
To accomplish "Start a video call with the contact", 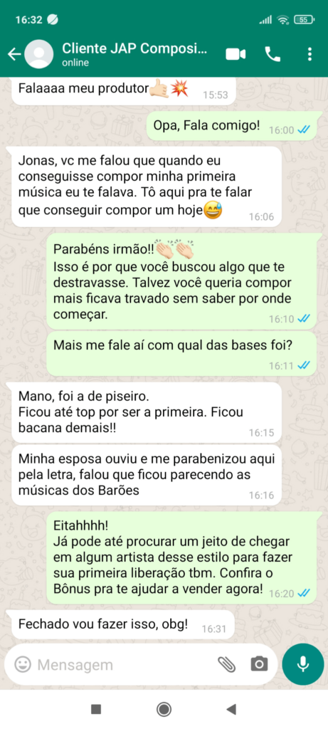I will pos(236,54).
